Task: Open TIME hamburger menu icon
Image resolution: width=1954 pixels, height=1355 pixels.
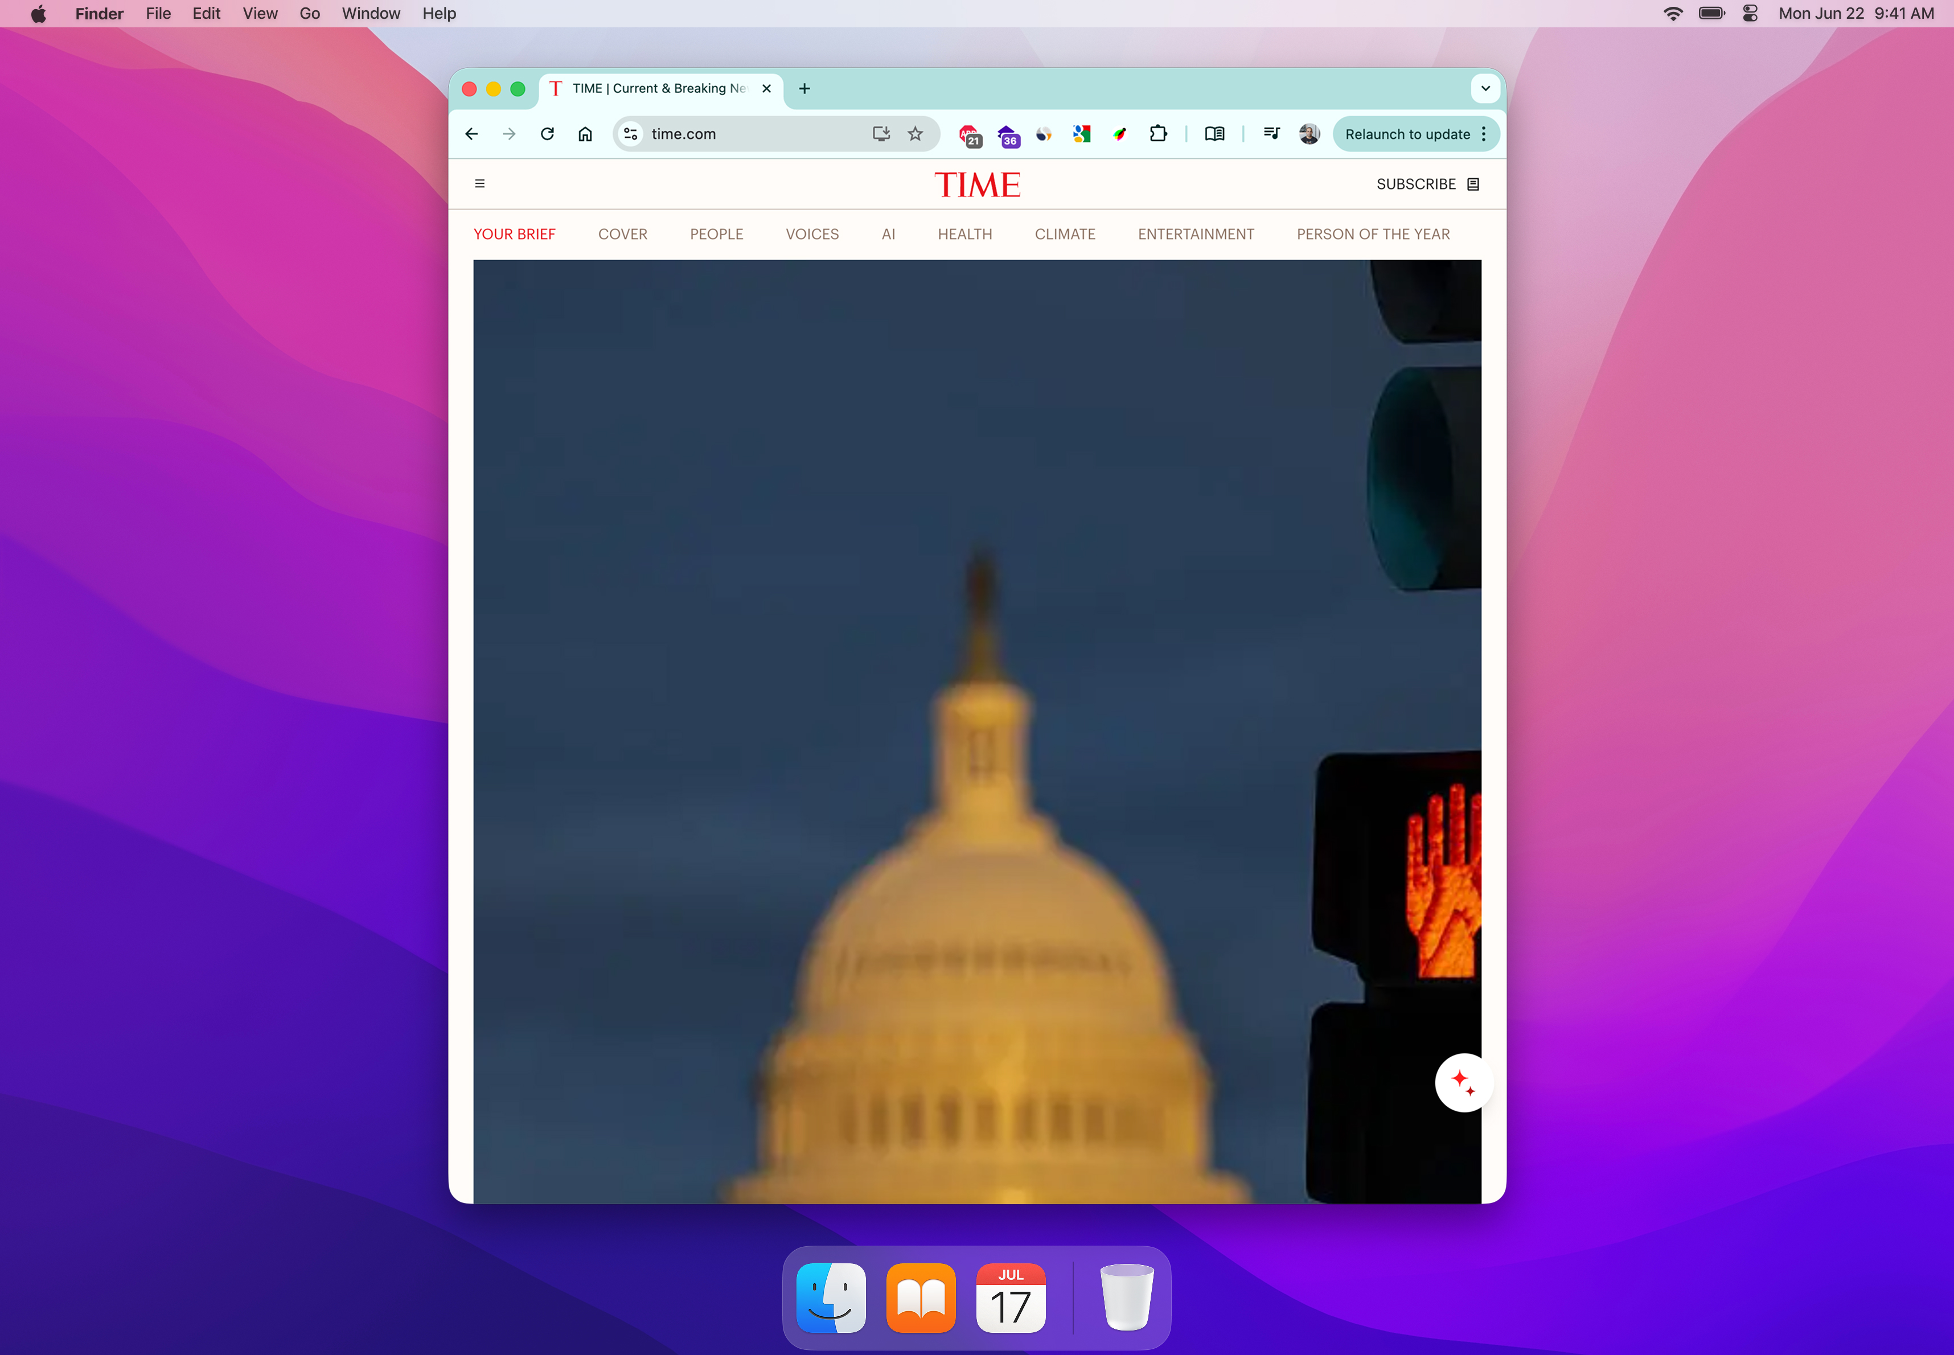Action: click(479, 183)
